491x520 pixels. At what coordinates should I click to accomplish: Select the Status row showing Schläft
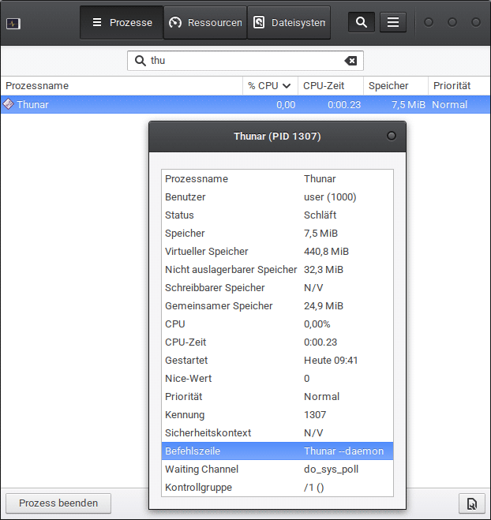click(x=277, y=215)
